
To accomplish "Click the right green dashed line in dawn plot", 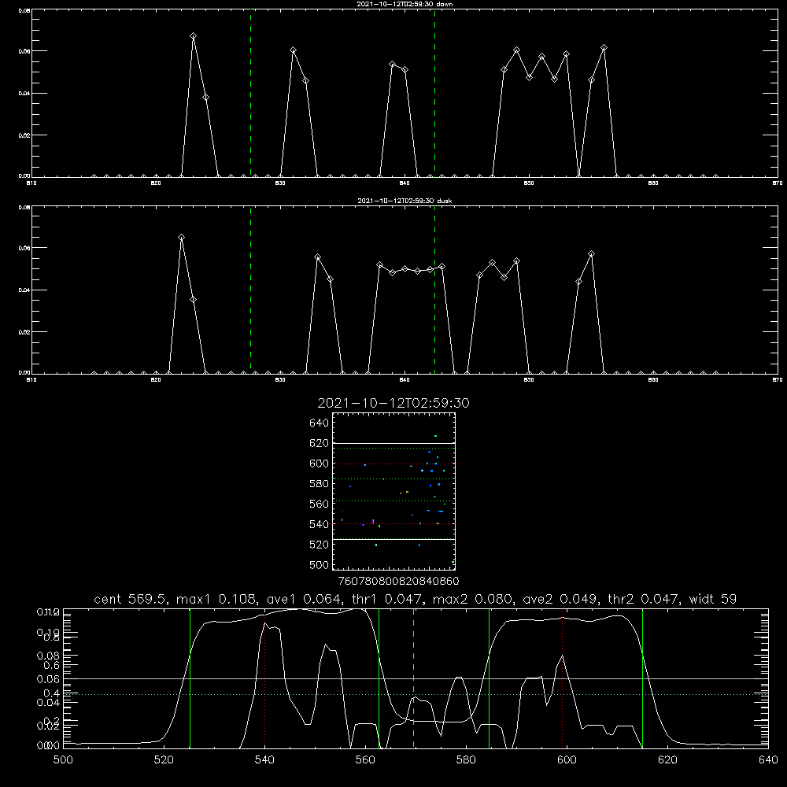I will [434, 94].
